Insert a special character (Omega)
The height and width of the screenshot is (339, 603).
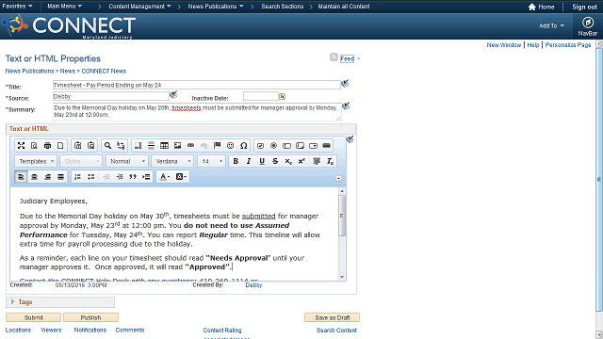coord(243,146)
